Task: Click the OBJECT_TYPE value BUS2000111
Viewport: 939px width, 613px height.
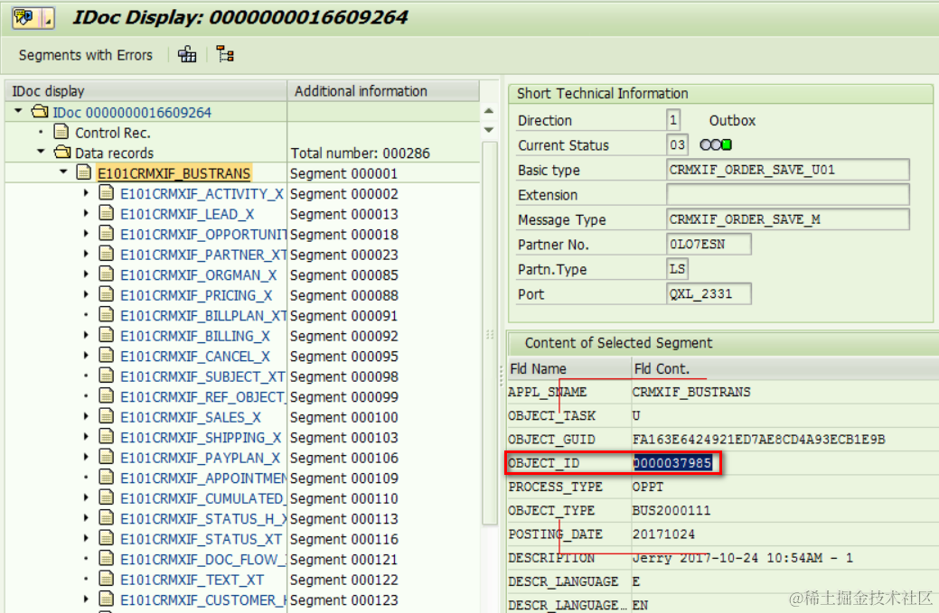Action: click(671, 511)
